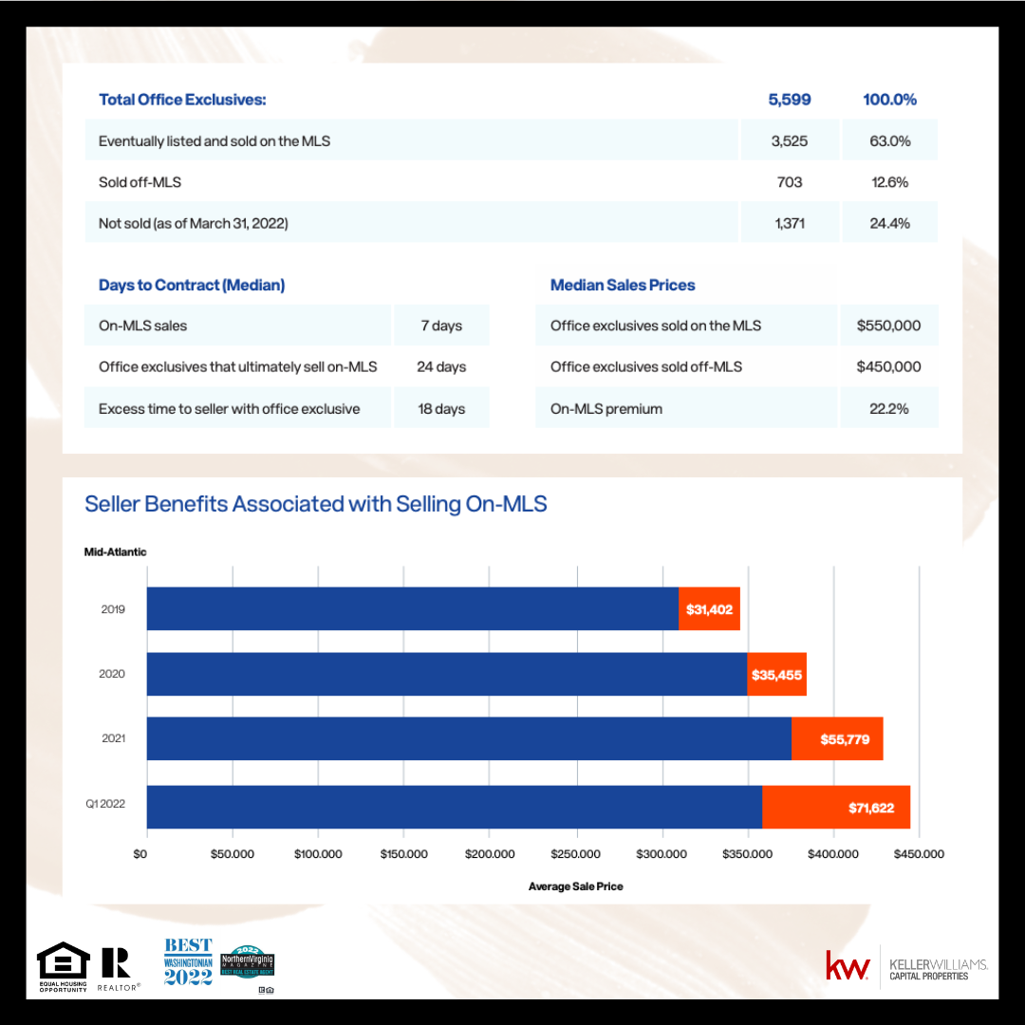Click the blue bar for 2020
Viewport: 1025px width, 1025px height.
point(447,674)
